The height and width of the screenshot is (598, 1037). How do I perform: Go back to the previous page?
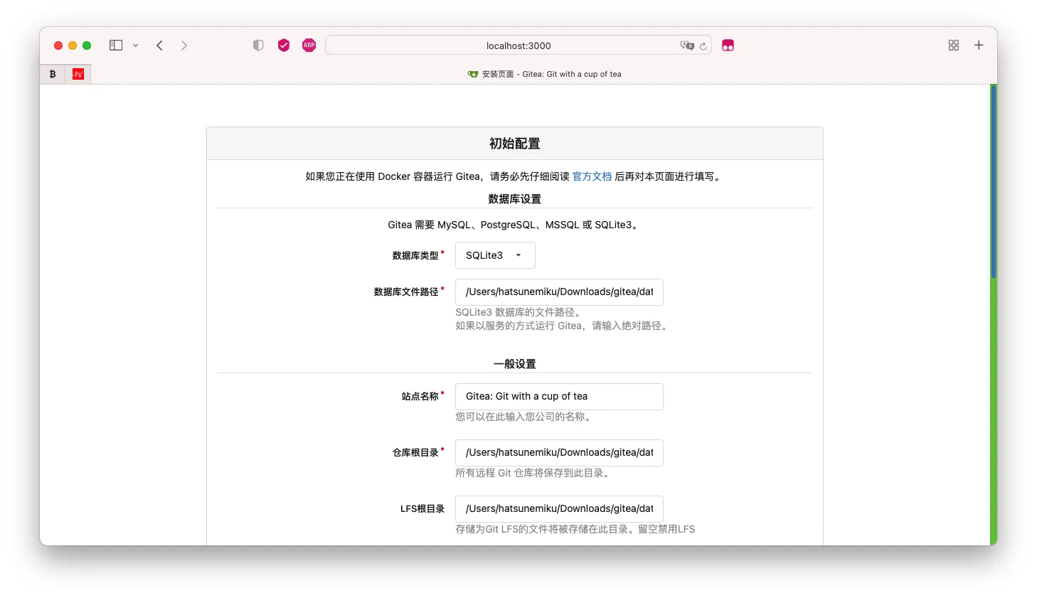[160, 46]
